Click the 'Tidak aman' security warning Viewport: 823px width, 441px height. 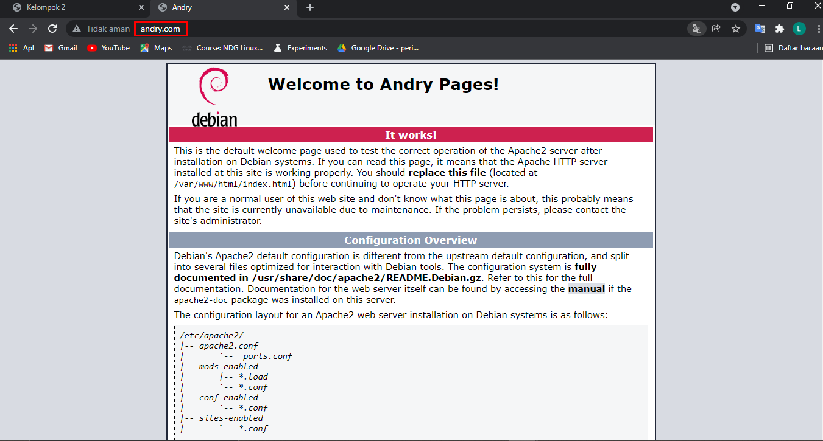click(101, 29)
